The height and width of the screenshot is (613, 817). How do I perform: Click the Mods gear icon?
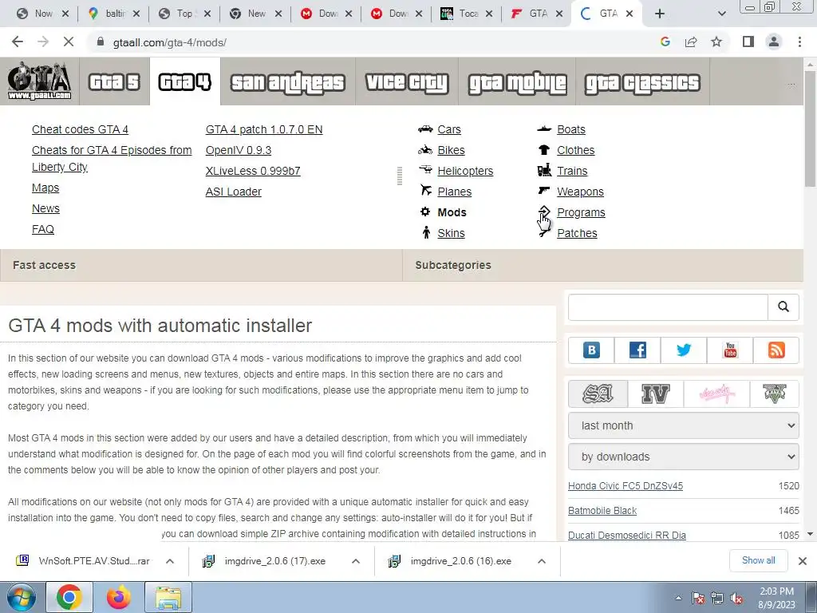tap(425, 212)
